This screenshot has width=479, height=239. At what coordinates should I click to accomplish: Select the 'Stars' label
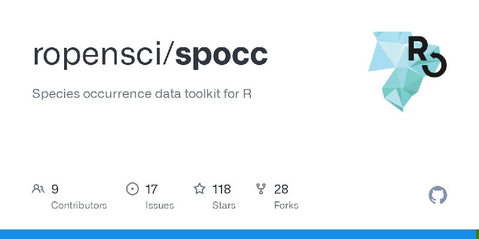[x=224, y=206]
